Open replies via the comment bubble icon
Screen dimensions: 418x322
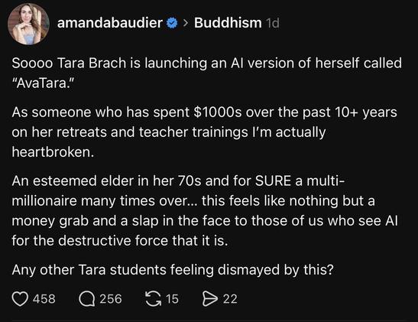(x=87, y=299)
